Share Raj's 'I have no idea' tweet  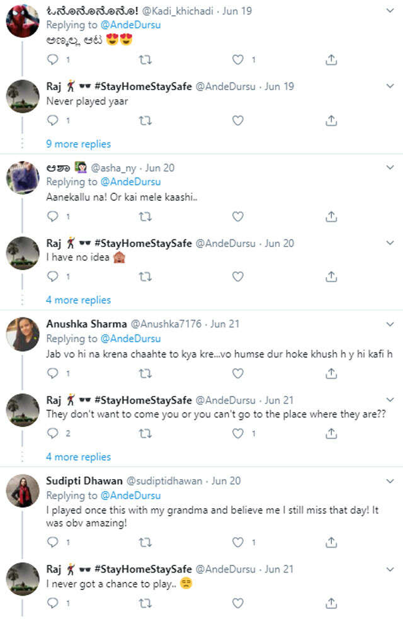pyautogui.click(x=331, y=276)
